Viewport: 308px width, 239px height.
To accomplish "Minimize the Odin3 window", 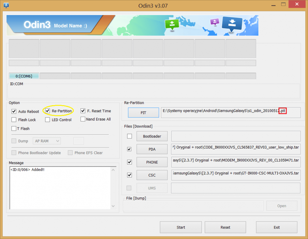I will pyautogui.click(x=273, y=5).
